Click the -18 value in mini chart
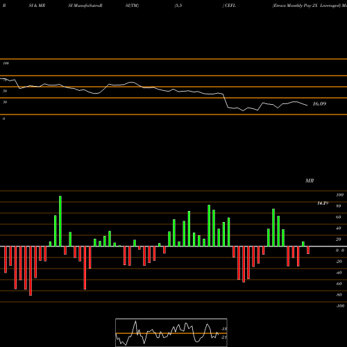This screenshot has width=347, height=347. click(x=224, y=329)
